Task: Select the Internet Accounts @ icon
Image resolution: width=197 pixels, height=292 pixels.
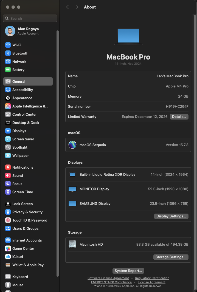Action: coord(8,240)
